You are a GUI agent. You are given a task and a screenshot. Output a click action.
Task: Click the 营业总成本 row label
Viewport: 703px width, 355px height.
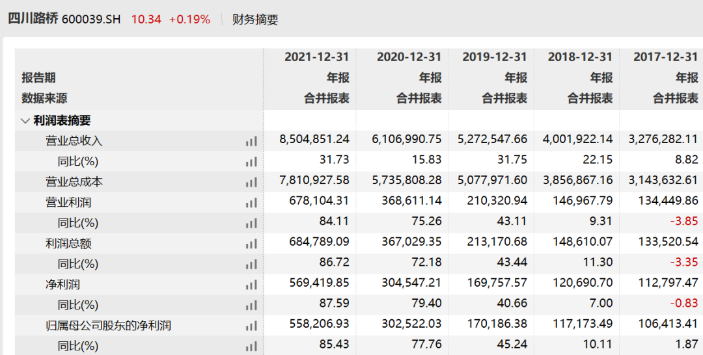[x=74, y=182]
